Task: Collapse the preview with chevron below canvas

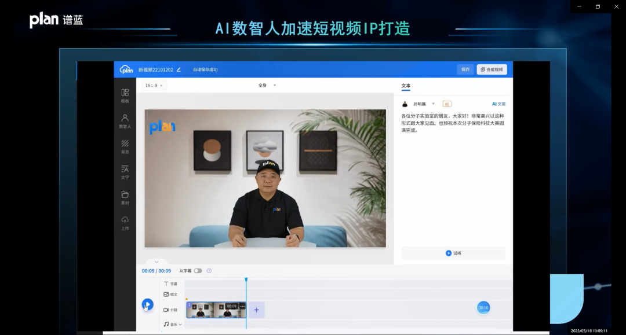Action: tap(156, 262)
